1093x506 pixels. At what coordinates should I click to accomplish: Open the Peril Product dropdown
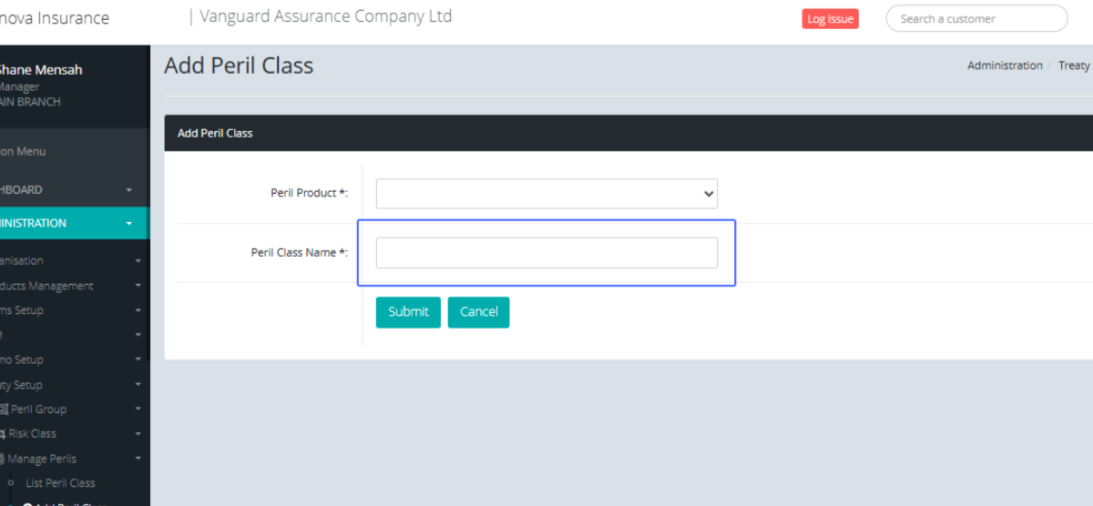click(x=546, y=194)
